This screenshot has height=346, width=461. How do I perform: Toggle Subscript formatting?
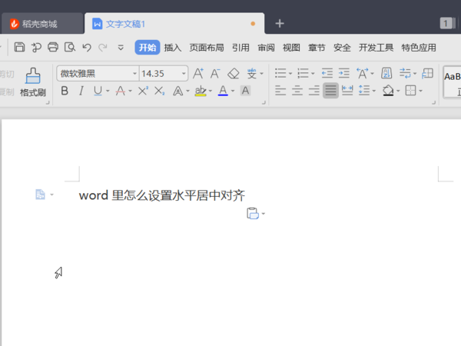pos(159,91)
